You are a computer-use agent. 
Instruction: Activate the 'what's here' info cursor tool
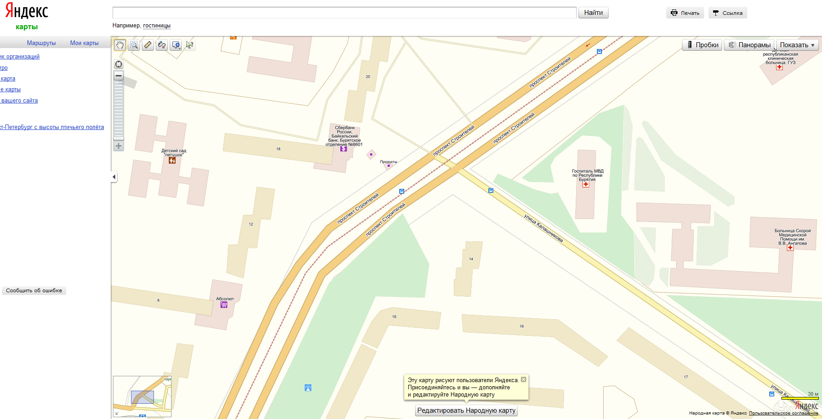point(190,45)
